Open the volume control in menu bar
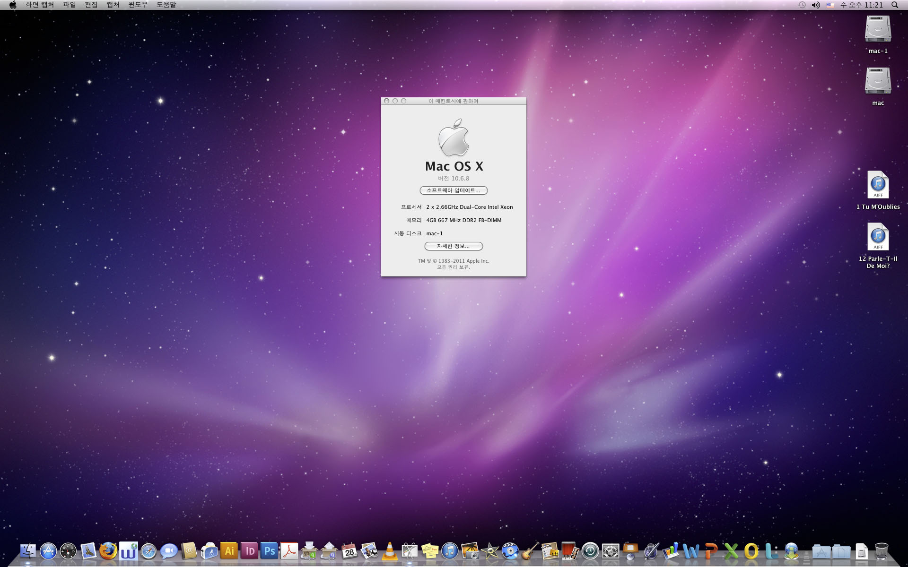The width and height of the screenshot is (908, 567). click(816, 5)
